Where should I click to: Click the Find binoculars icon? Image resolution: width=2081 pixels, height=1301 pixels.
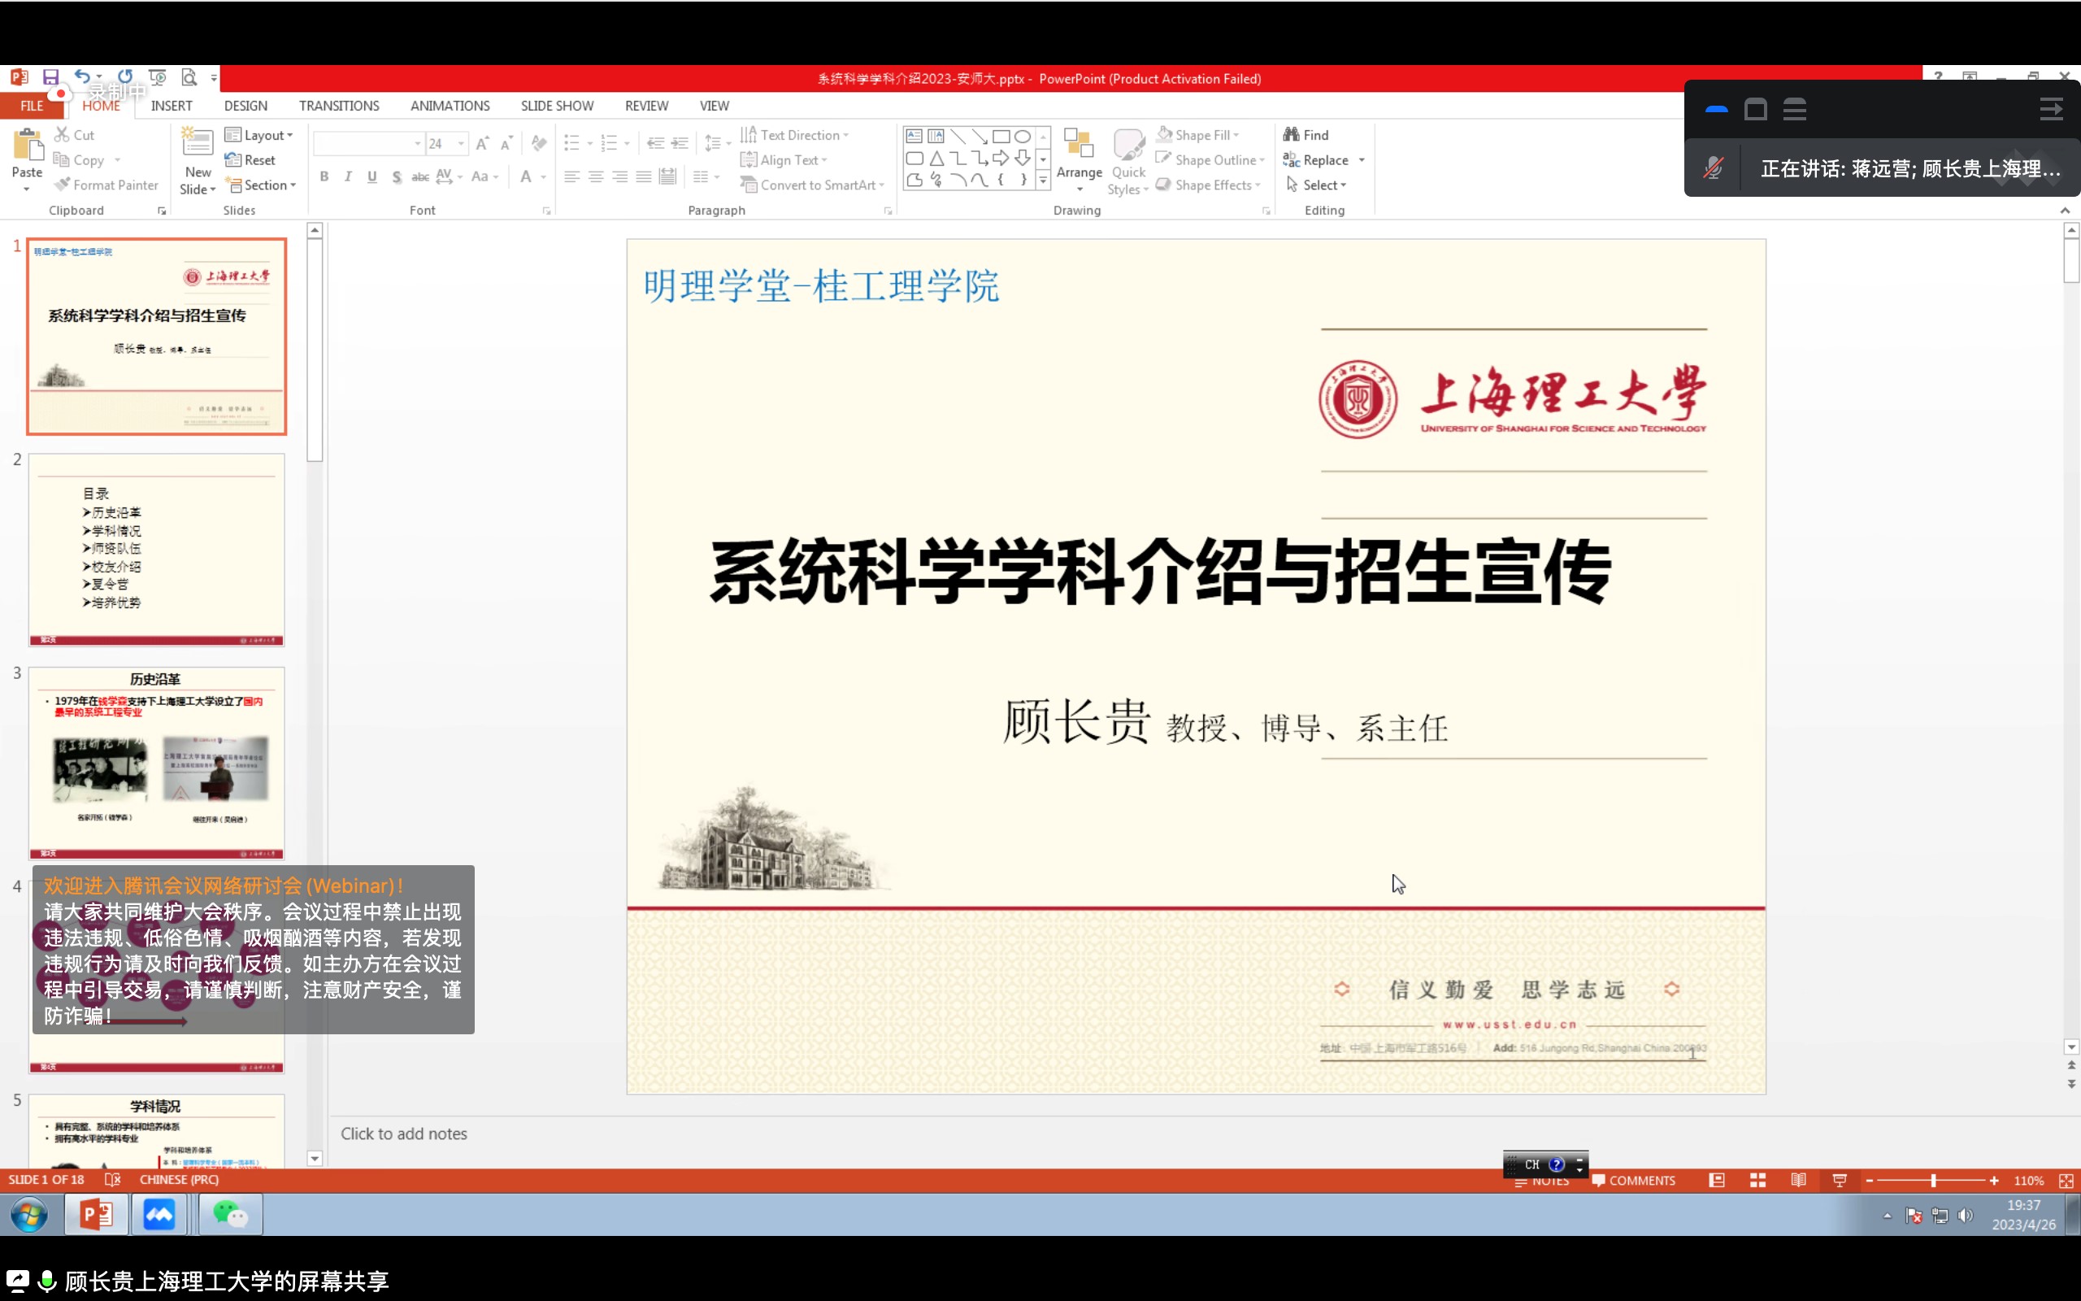click(1291, 134)
